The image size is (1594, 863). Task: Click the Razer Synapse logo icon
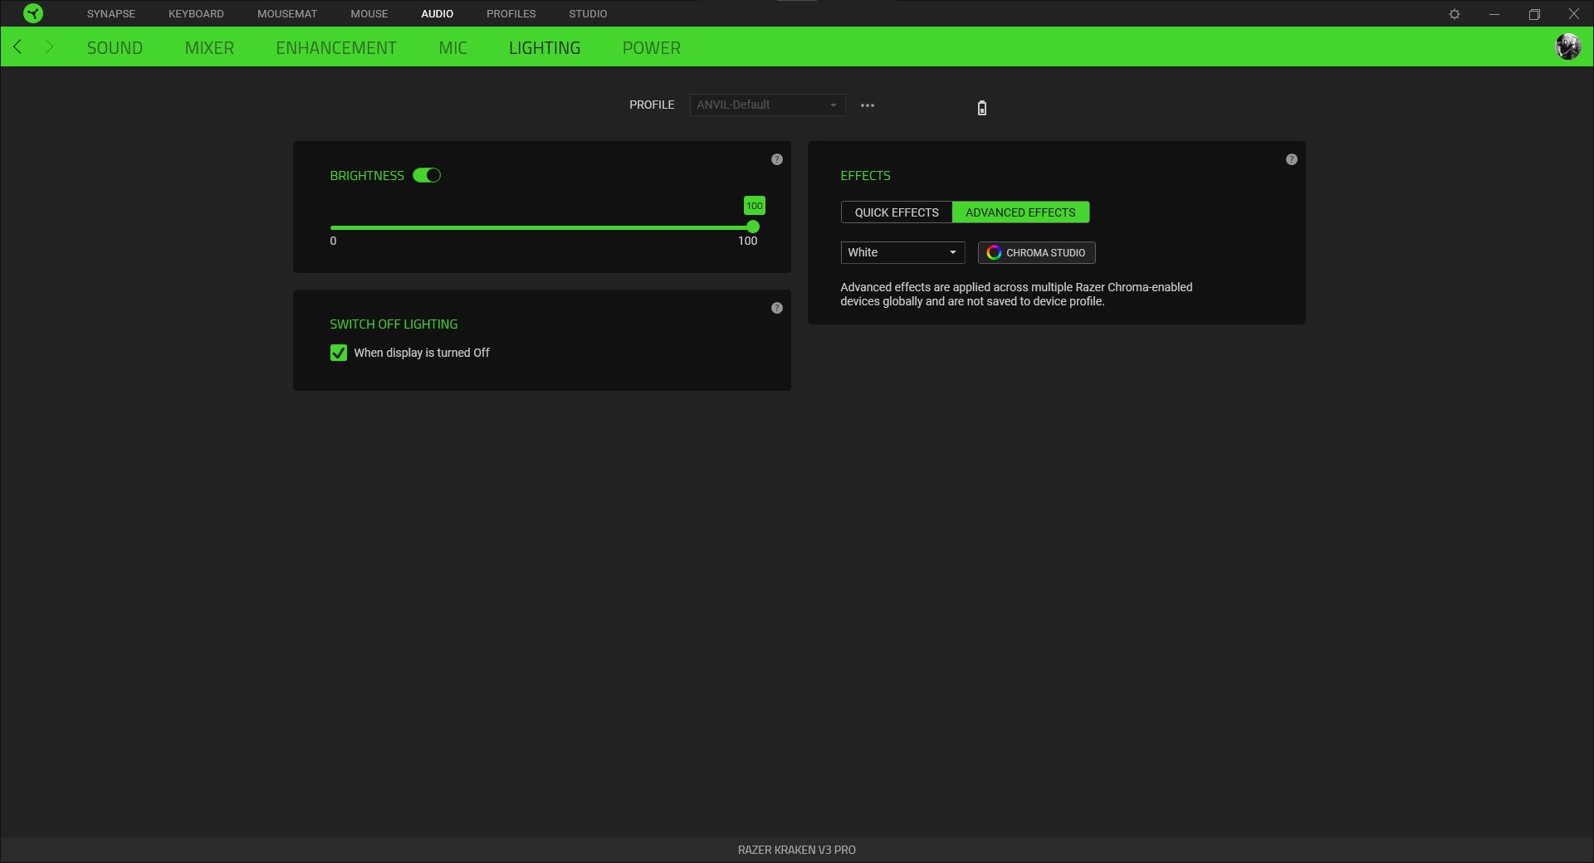pos(33,13)
